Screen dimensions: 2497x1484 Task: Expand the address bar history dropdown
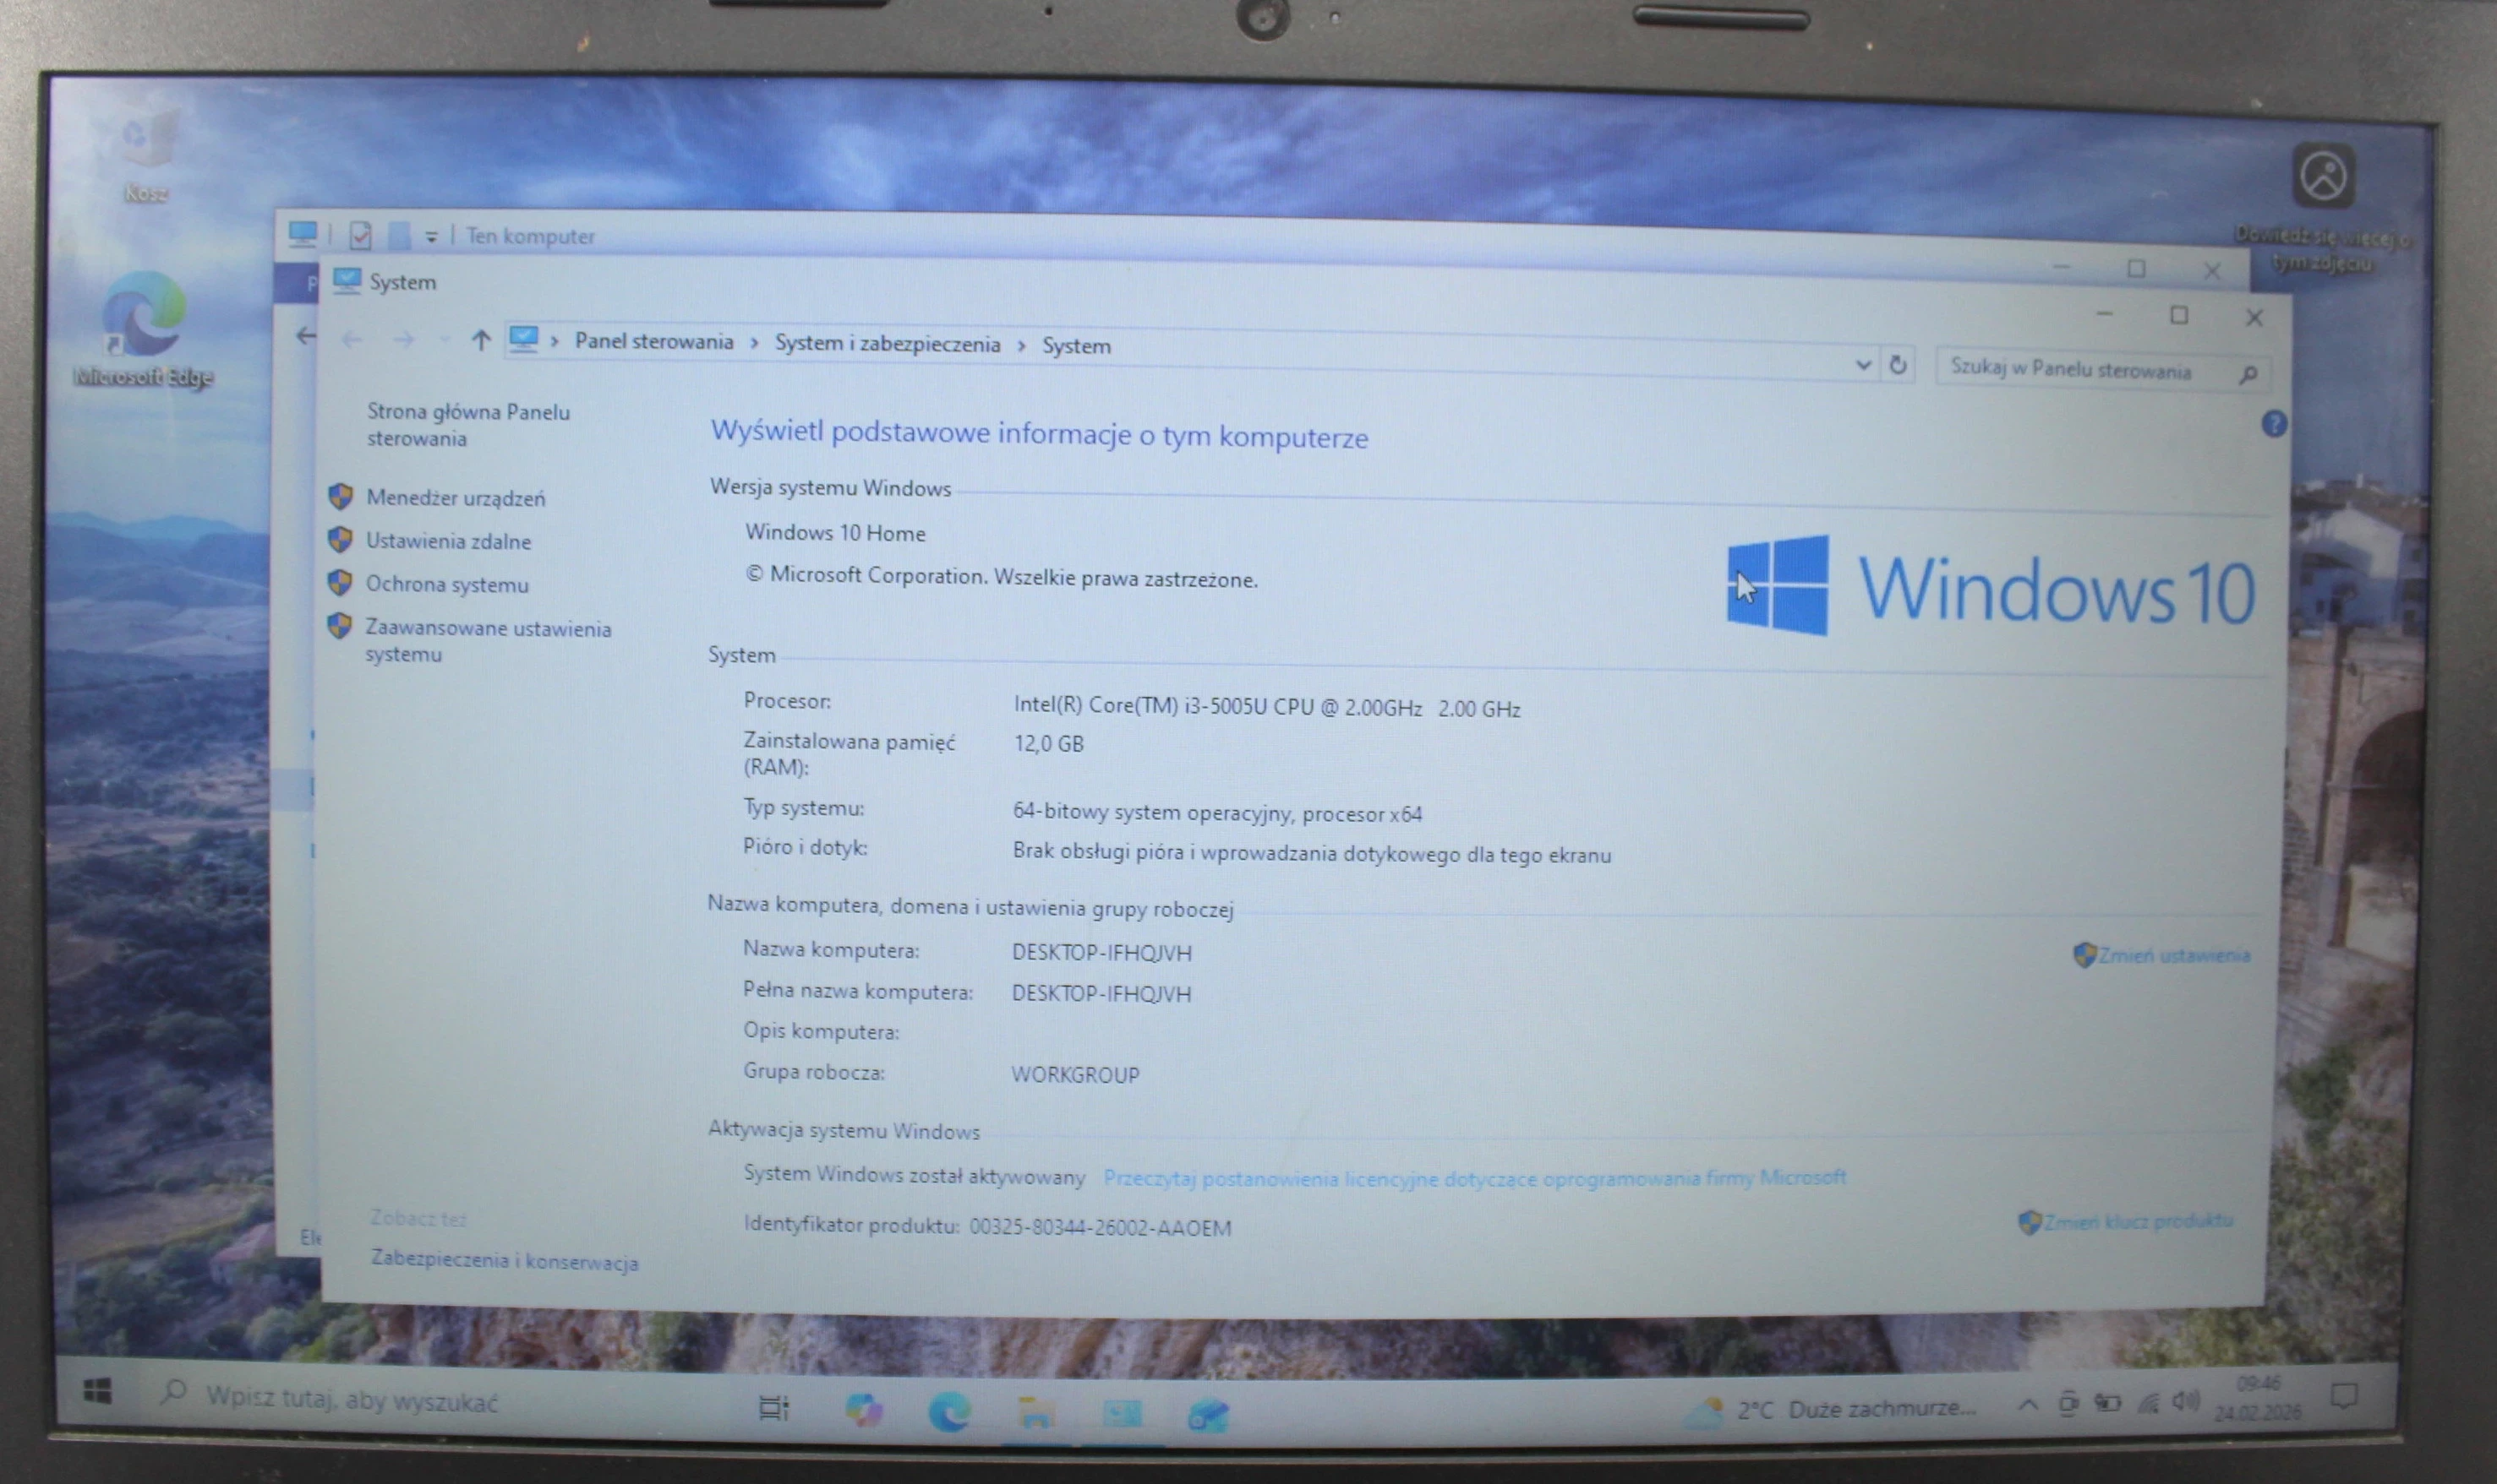(x=1864, y=365)
